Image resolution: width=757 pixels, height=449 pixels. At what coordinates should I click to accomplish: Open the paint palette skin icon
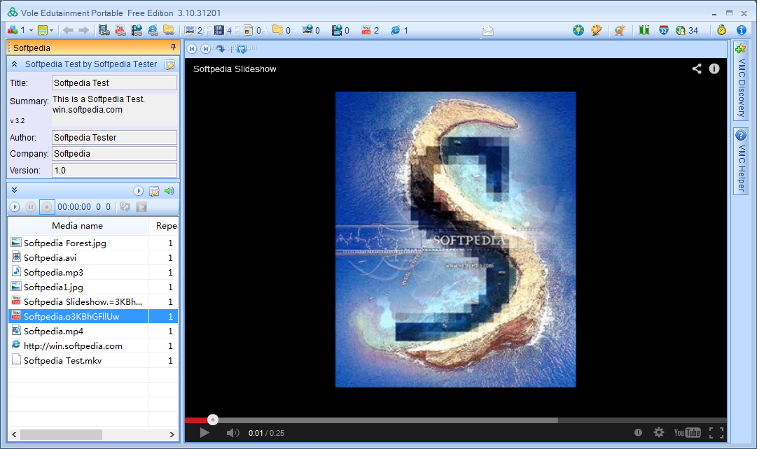pos(597,30)
